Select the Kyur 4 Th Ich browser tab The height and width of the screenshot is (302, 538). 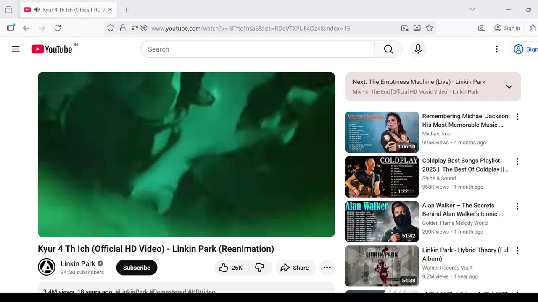coord(69,10)
